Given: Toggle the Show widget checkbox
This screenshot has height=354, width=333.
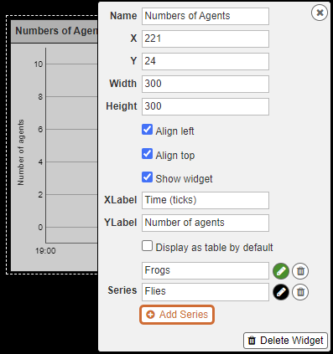Looking at the screenshot, I should [x=147, y=177].
